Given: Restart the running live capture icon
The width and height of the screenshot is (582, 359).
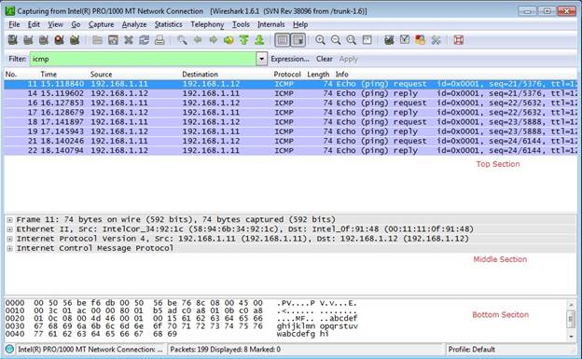Looking at the screenshot, I should (75, 40).
